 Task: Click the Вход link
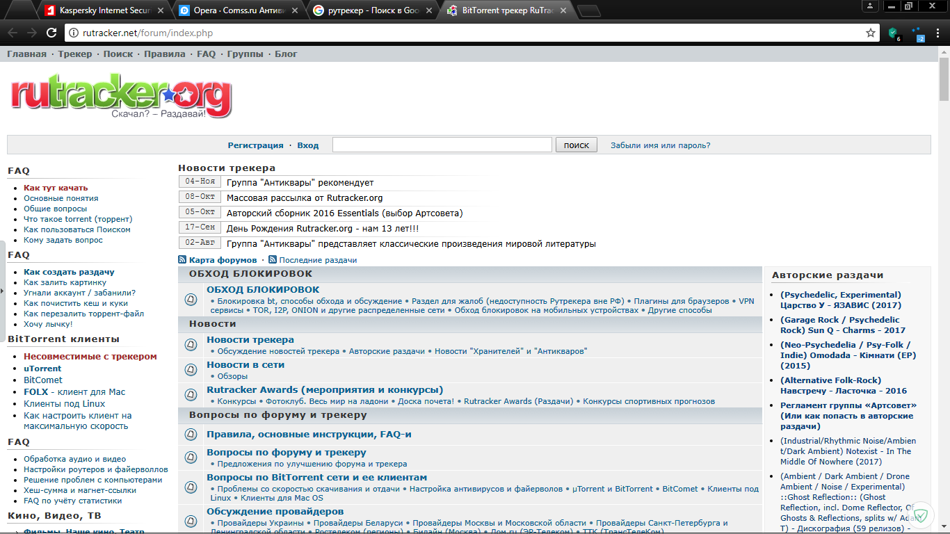(308, 145)
